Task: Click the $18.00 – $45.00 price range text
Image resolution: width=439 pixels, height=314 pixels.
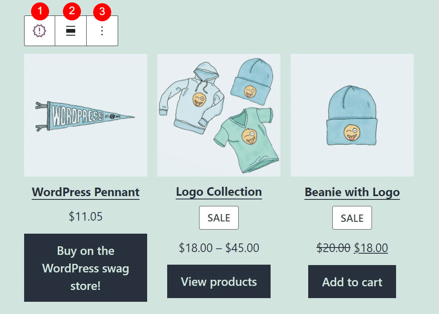Action: tap(219, 248)
